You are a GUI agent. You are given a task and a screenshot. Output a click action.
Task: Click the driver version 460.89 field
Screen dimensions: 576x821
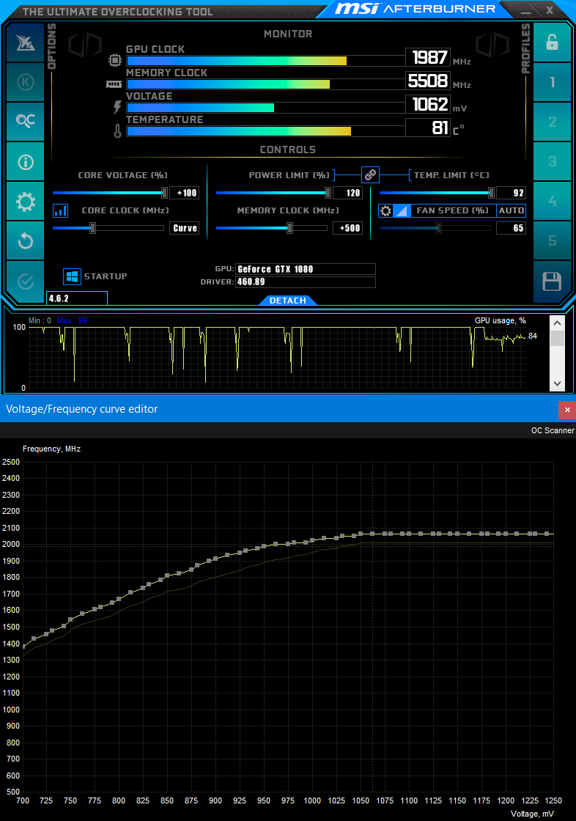click(x=306, y=281)
